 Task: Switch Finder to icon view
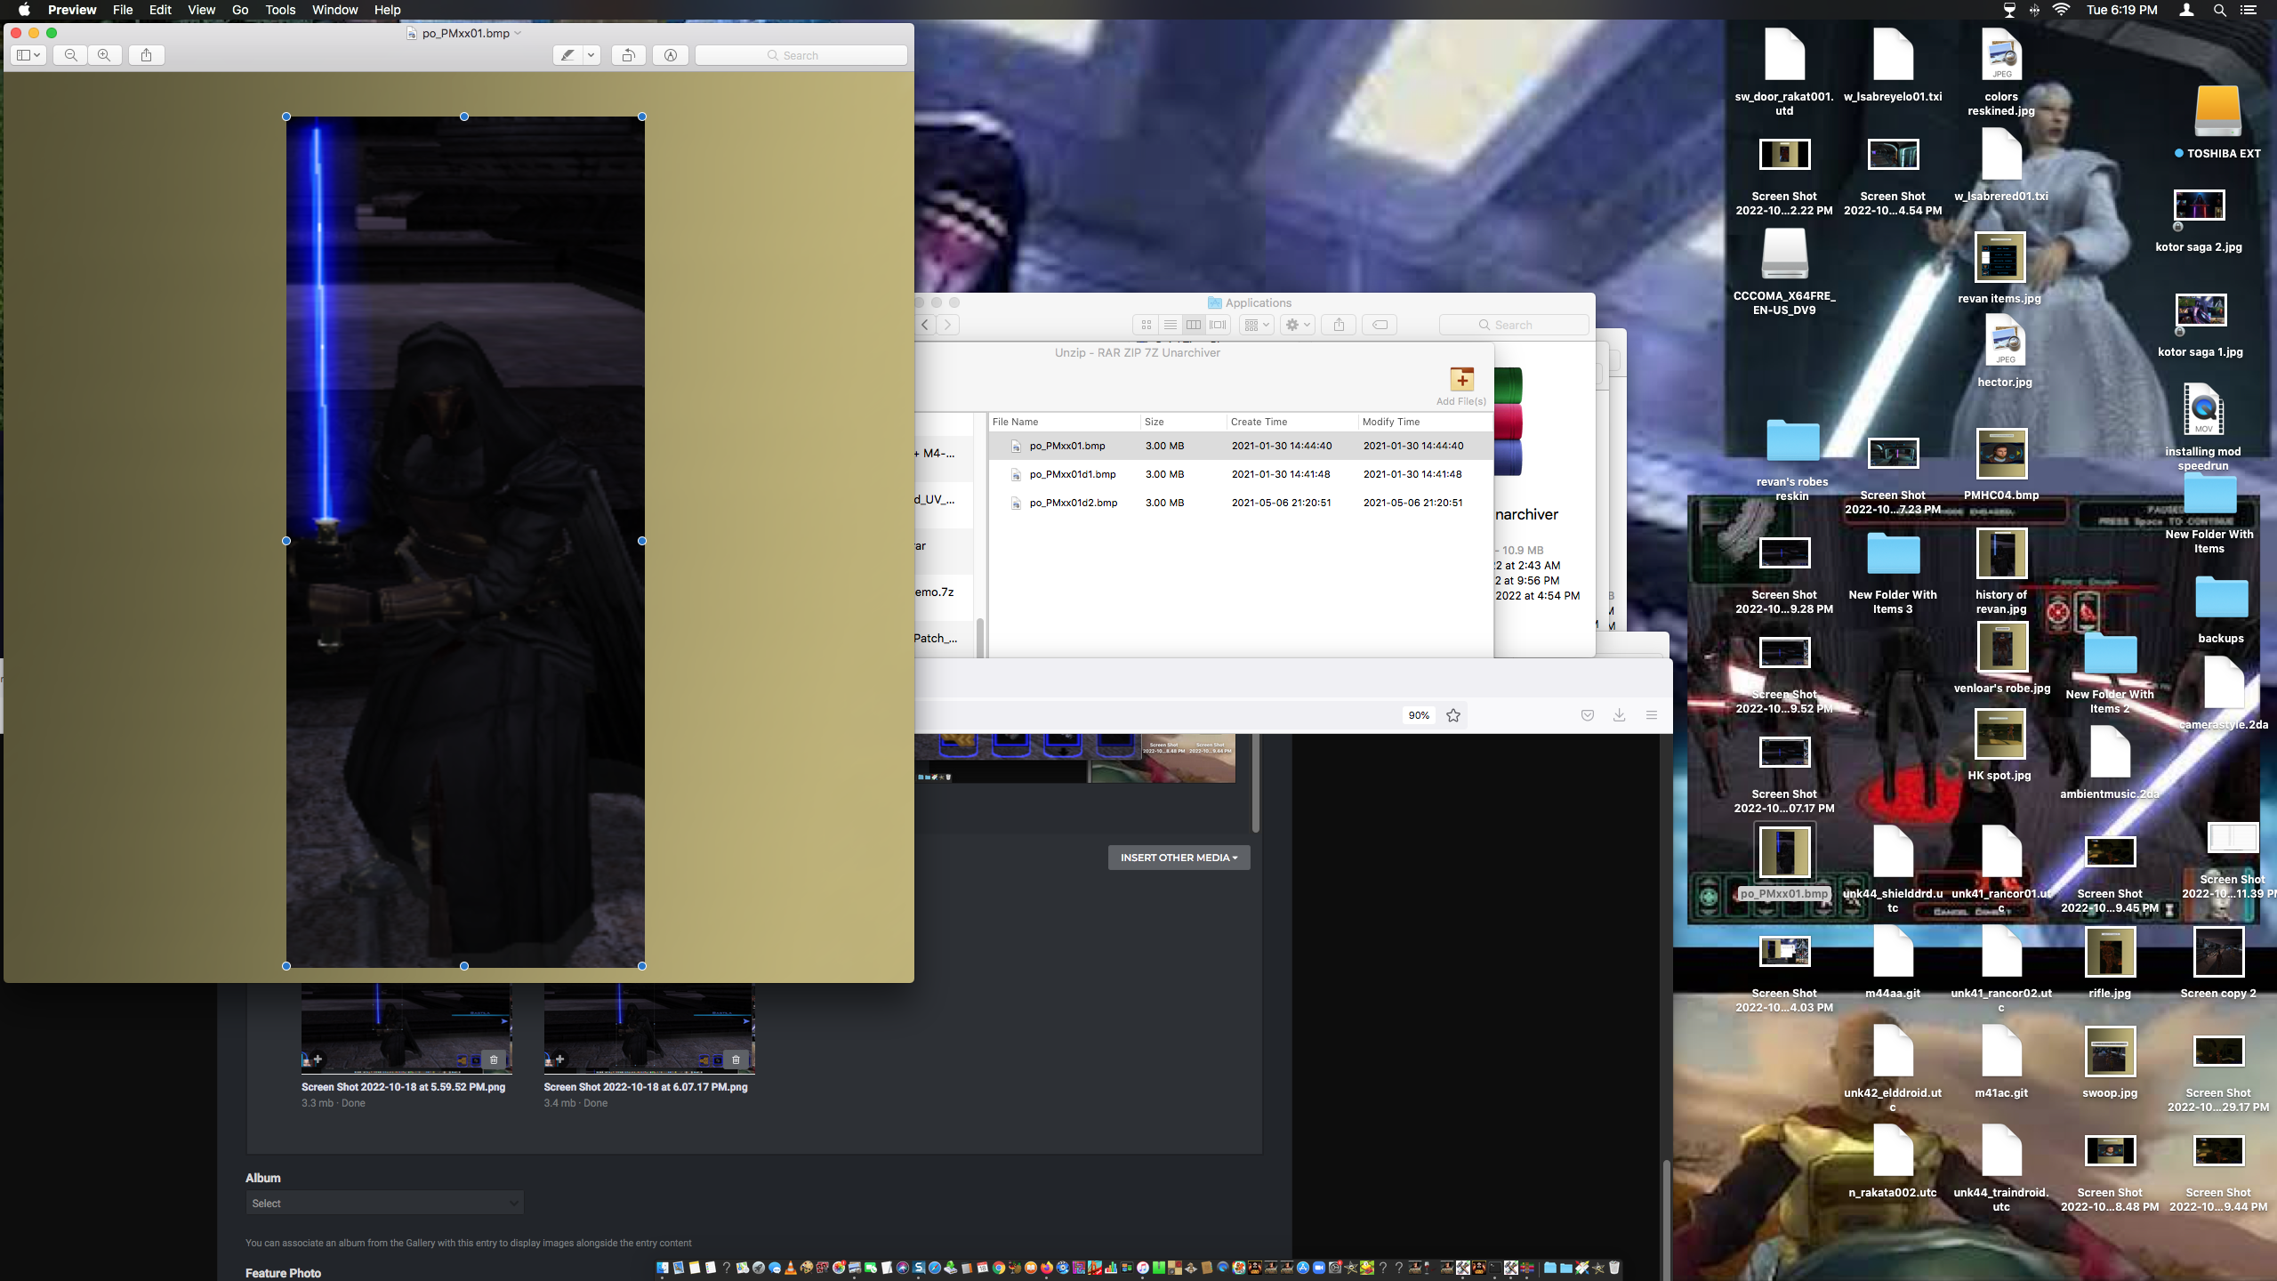pos(1146,325)
